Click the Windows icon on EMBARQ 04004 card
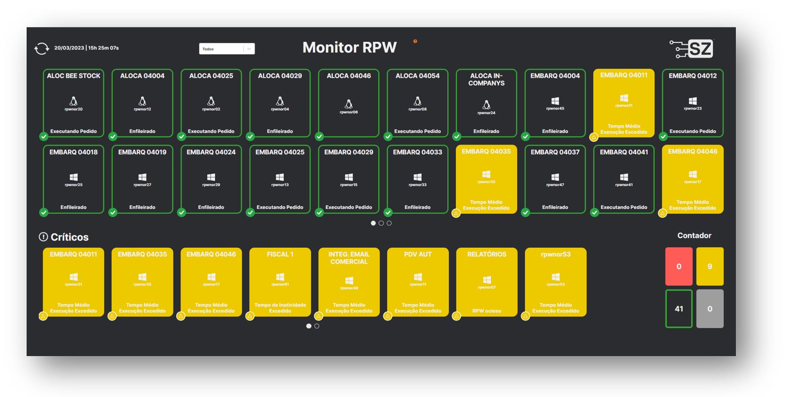This screenshot has height=397, width=787. tap(555, 101)
